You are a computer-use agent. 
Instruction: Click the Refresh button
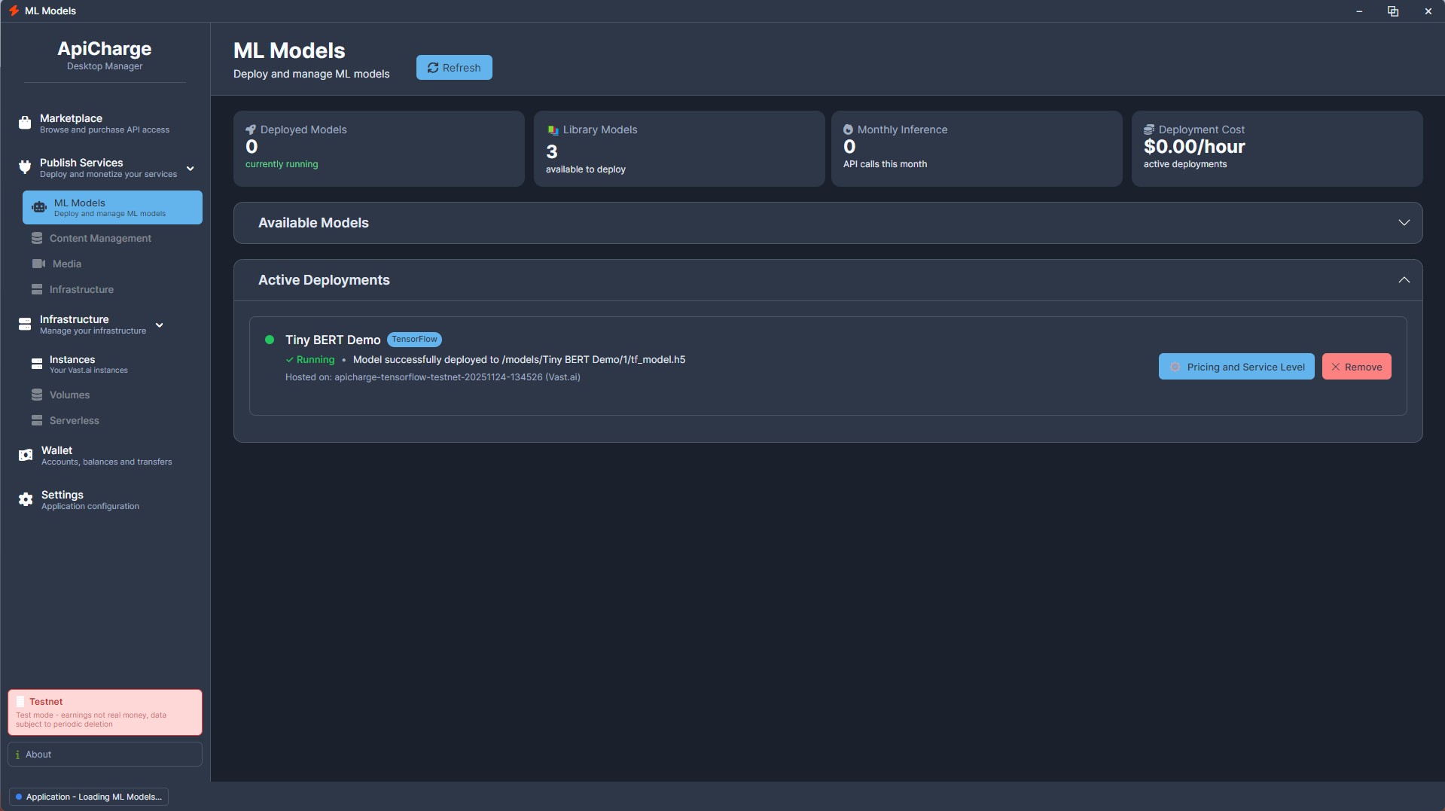453,67
